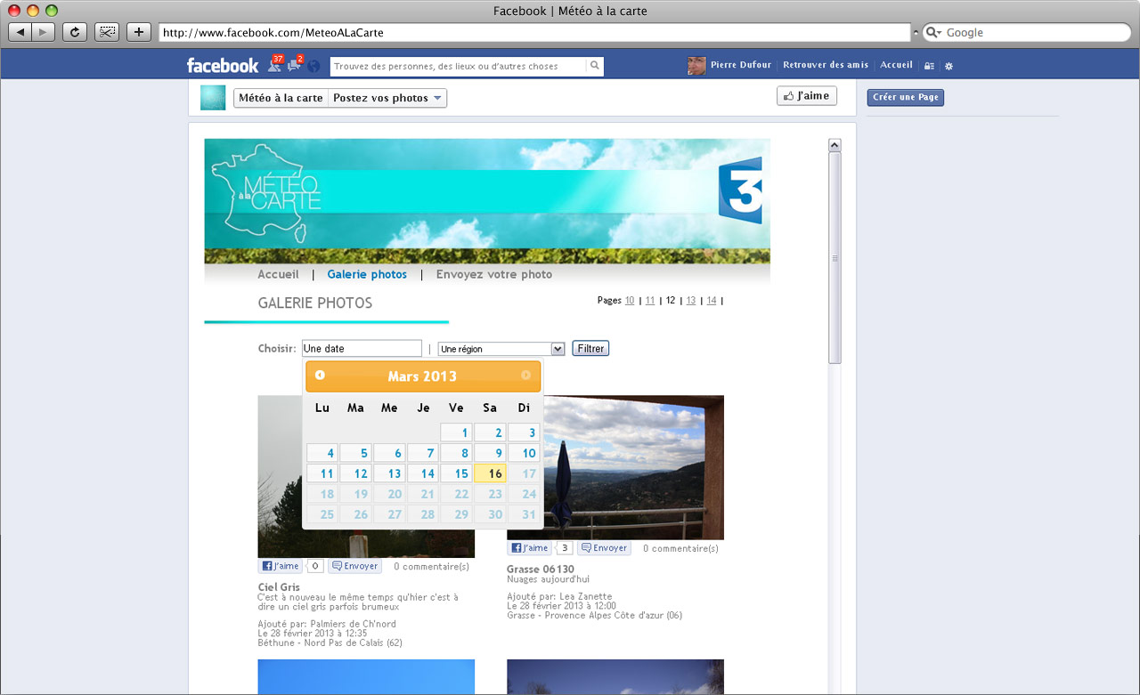Reload the page with the refresh button
The image size is (1140, 695).
(x=74, y=32)
